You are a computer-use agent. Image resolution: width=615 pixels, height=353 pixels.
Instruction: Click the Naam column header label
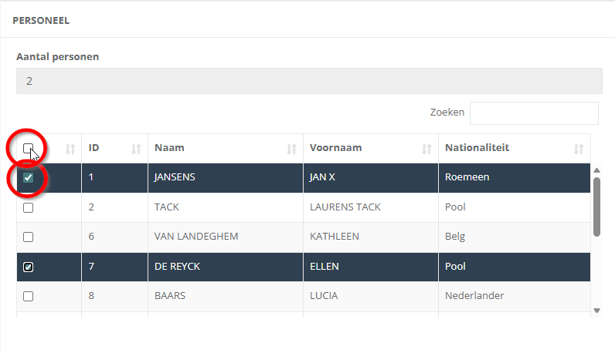[x=169, y=148]
